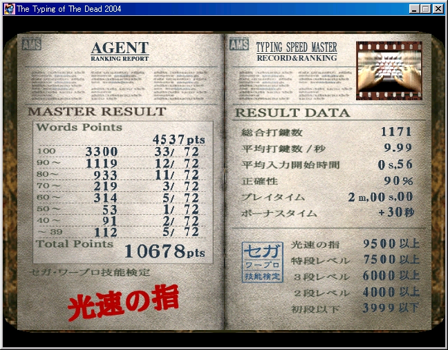Click the 12/72 word count
The image size is (448, 350).
pos(176,164)
